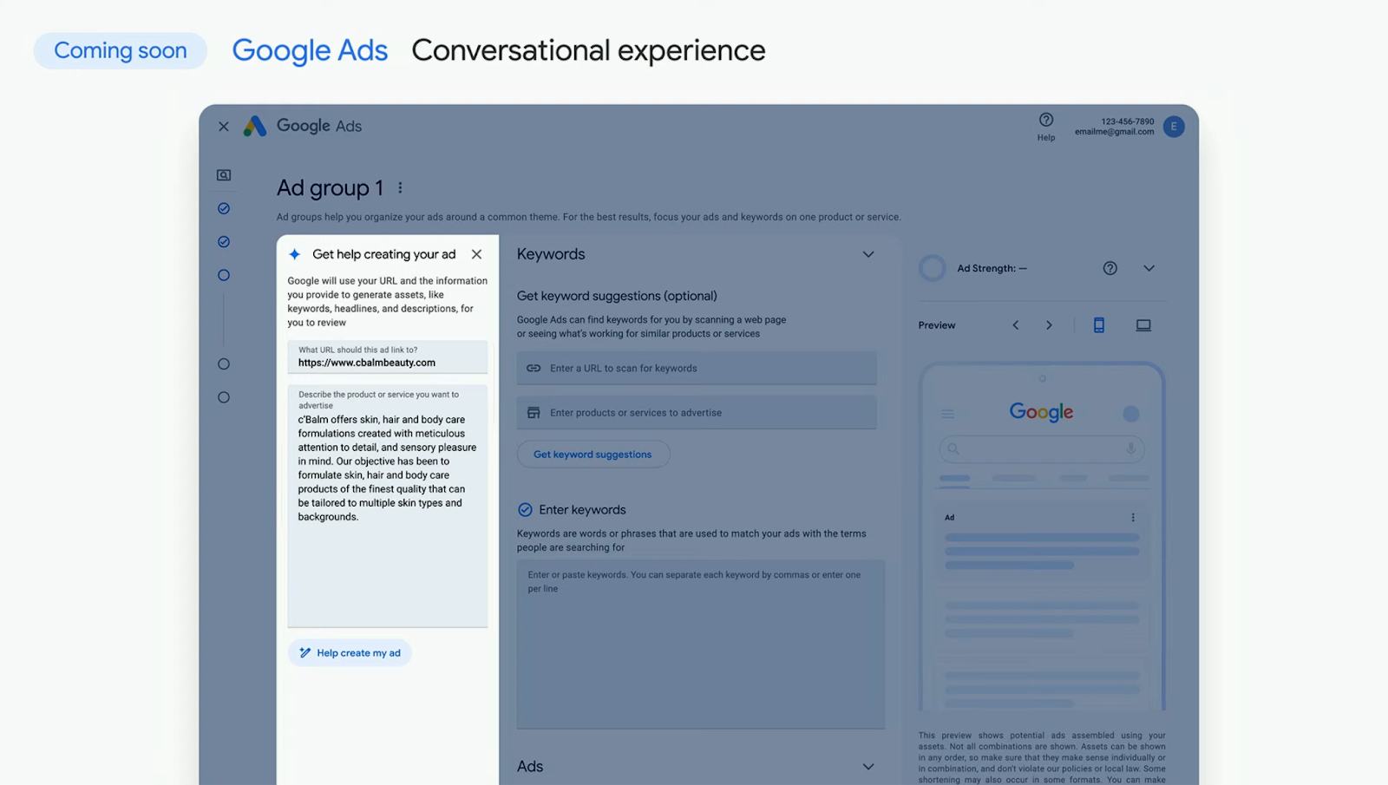Image resolution: width=1388 pixels, height=785 pixels.
Task: Click the profile circle in the phone preview
Action: tap(1130, 414)
